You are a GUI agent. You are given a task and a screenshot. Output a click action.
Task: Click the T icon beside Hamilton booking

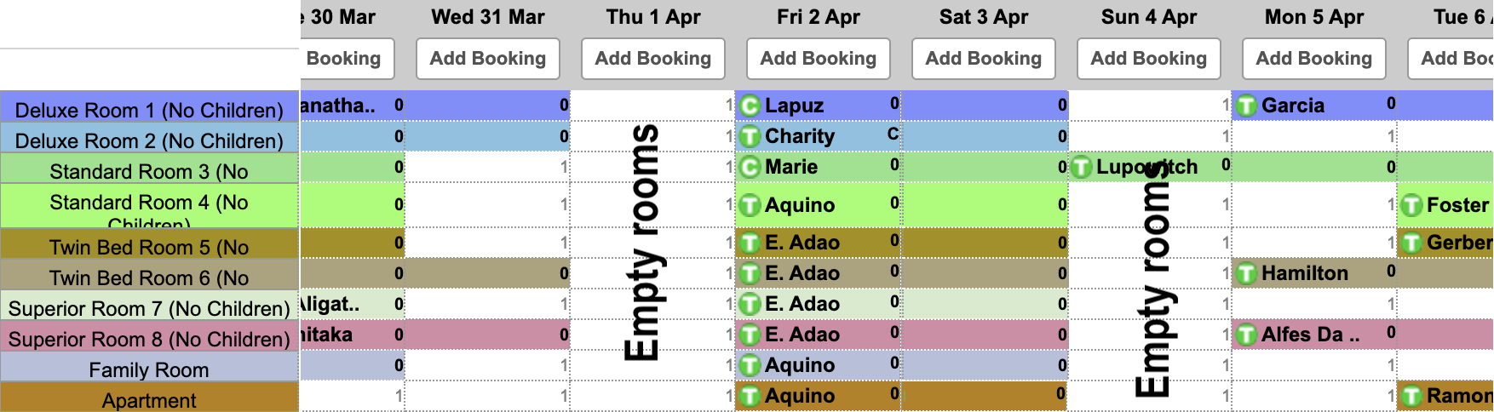(1246, 273)
